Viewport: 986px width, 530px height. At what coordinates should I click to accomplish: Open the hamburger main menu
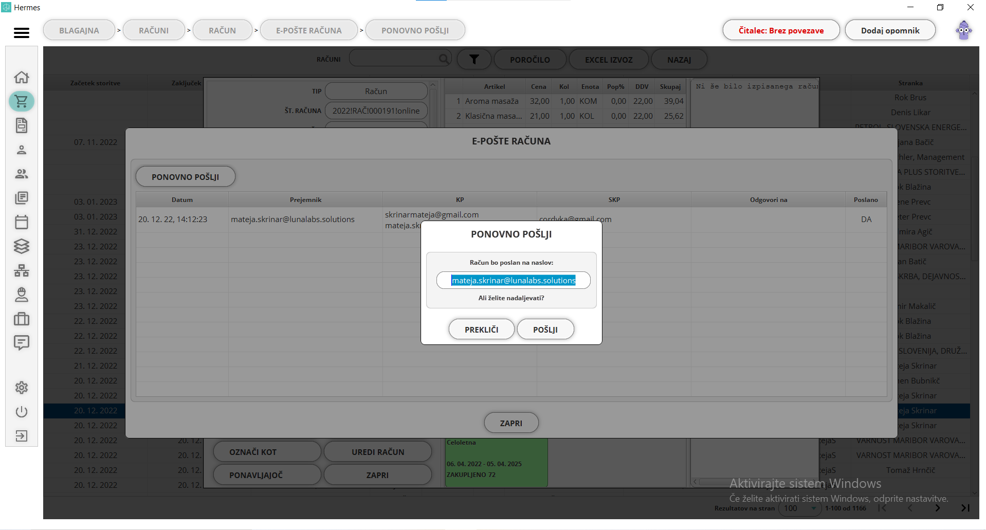tap(21, 32)
